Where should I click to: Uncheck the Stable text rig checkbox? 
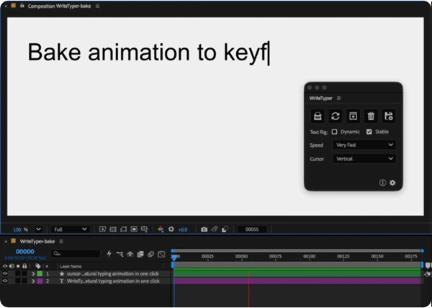pos(369,132)
